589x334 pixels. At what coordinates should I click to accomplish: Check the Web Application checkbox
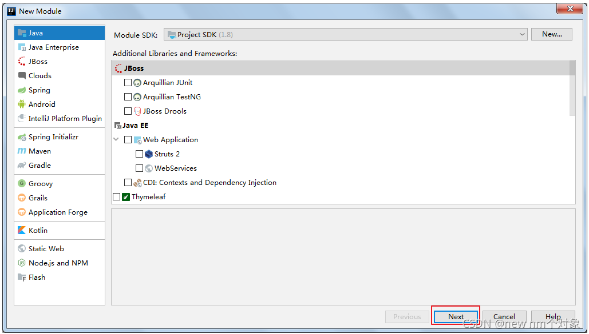pos(128,139)
